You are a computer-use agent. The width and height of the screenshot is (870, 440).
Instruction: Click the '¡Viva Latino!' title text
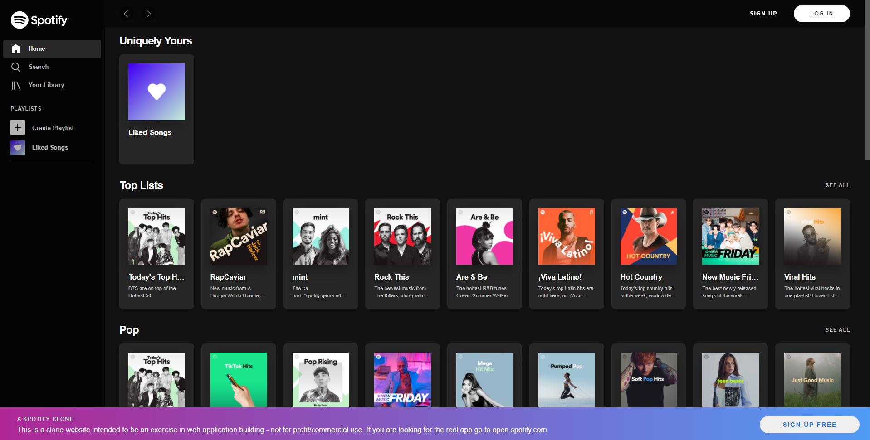[560, 277]
